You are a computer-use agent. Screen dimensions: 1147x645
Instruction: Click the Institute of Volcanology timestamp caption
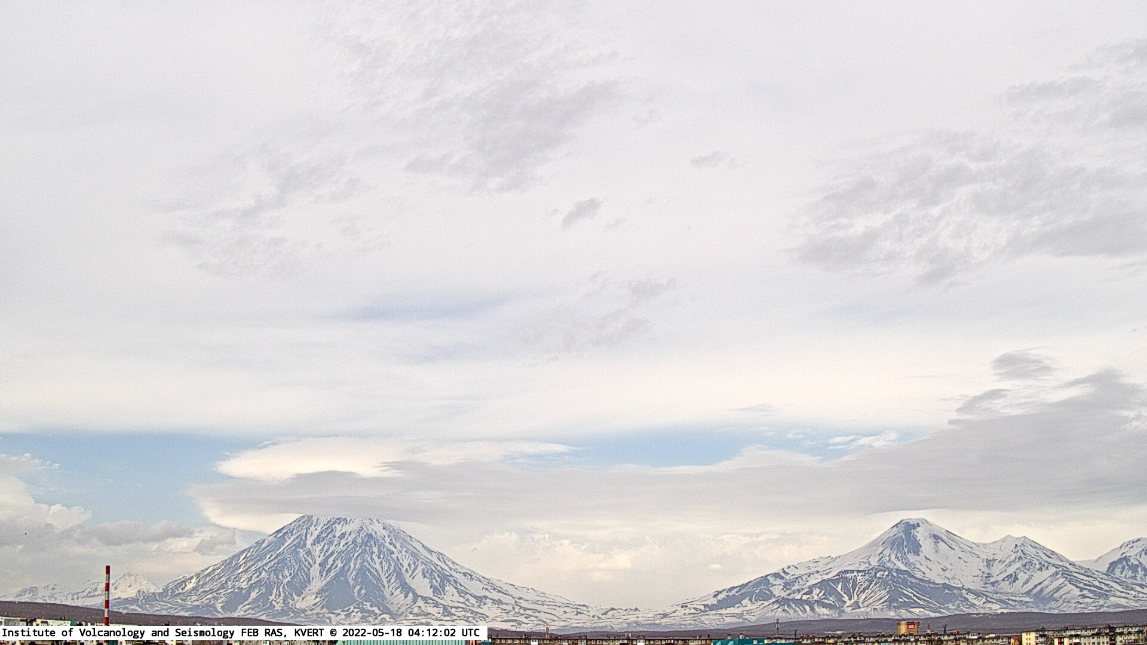tap(244, 633)
